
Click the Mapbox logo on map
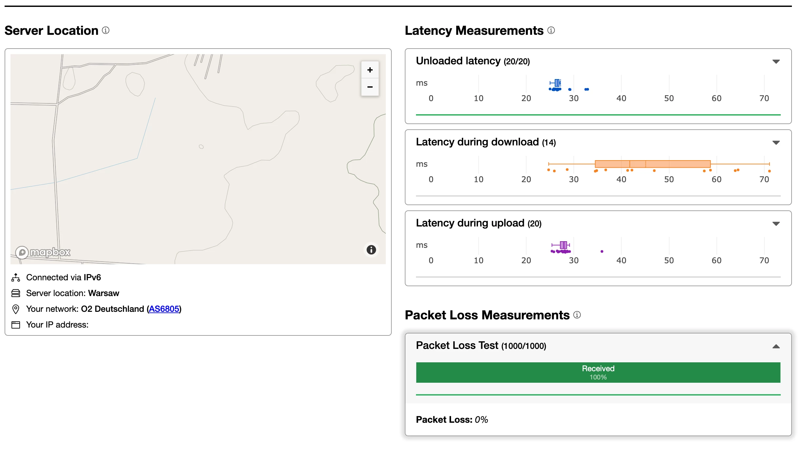pos(43,252)
